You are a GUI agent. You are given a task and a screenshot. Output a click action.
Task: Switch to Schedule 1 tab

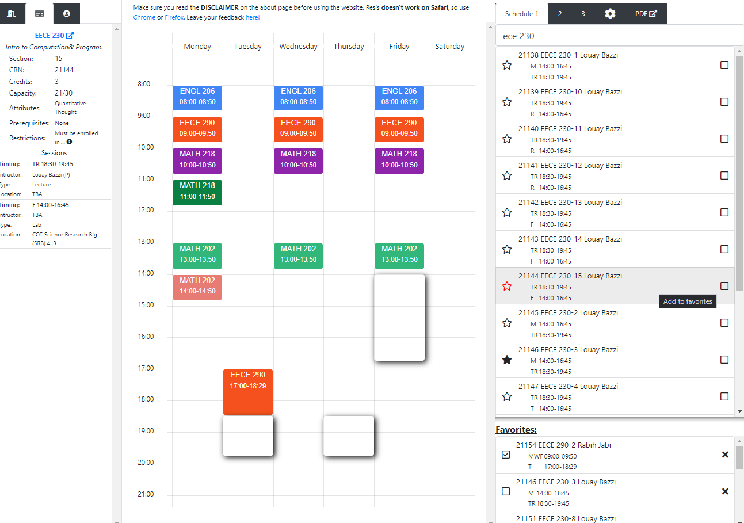(x=522, y=14)
